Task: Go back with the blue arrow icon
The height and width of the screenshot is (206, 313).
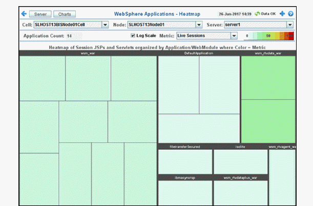Action: (24, 14)
